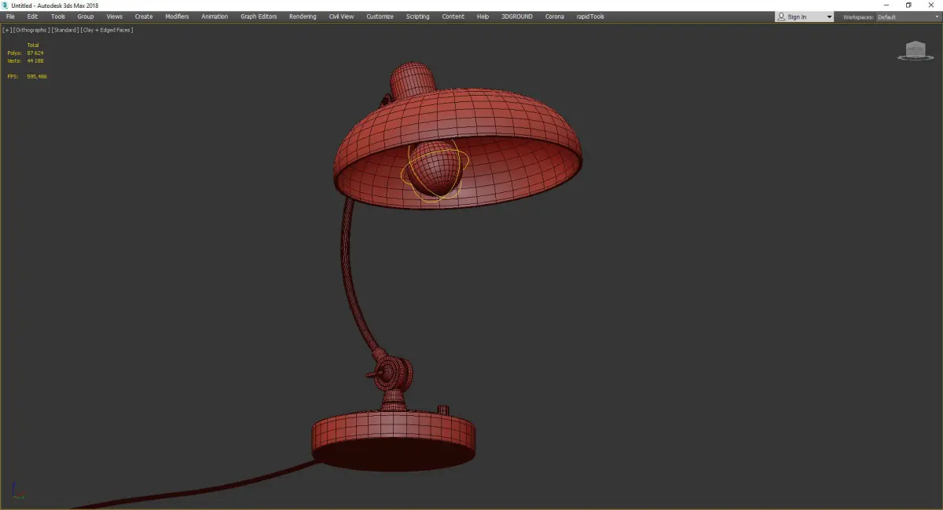The width and height of the screenshot is (943, 510).
Task: Open the Scripting menu
Action: 417,16
